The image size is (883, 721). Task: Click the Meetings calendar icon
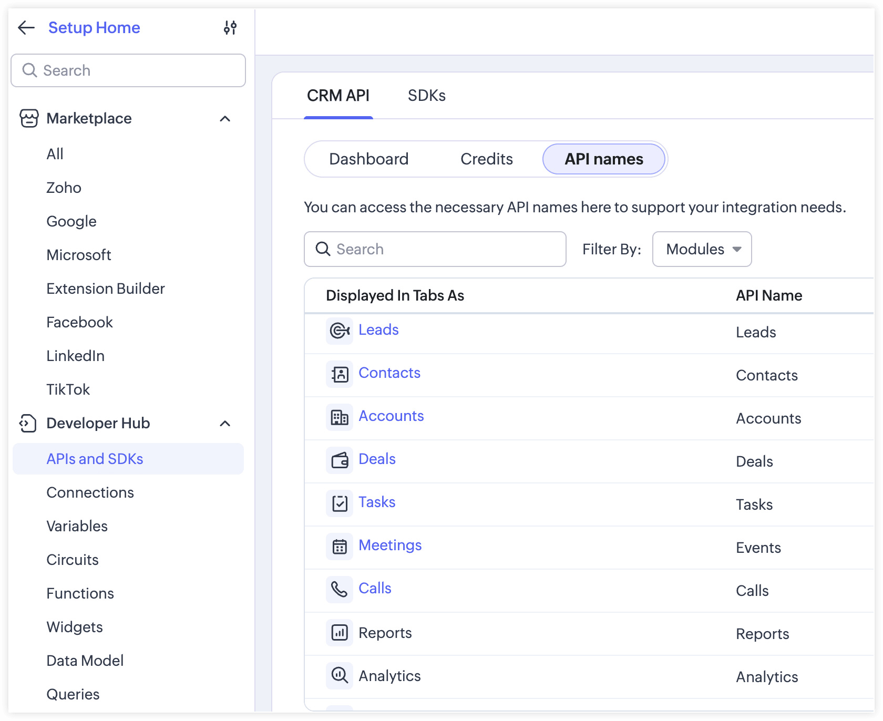pos(340,547)
